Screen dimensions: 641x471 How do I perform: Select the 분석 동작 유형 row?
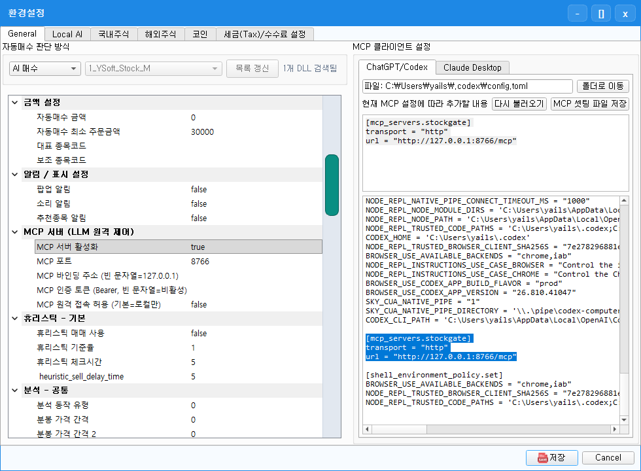pyautogui.click(x=179, y=405)
